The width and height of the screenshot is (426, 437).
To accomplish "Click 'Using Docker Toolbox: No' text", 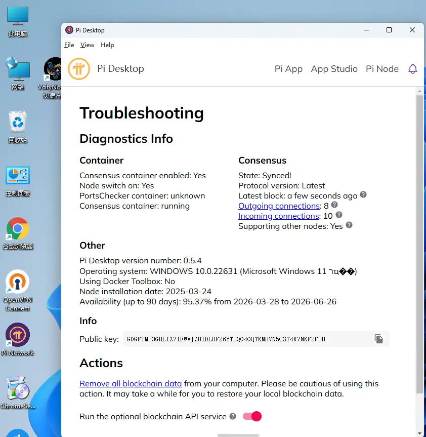I will pyautogui.click(x=127, y=281).
